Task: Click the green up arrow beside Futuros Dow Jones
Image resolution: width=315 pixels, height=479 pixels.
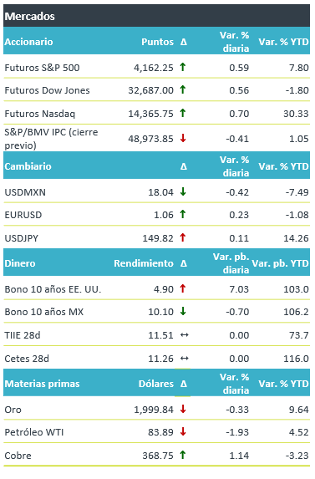Action: click(182, 89)
